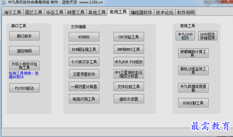Open 刷机过程监视工具
This screenshot has width=233, height=137.
[x=193, y=70]
